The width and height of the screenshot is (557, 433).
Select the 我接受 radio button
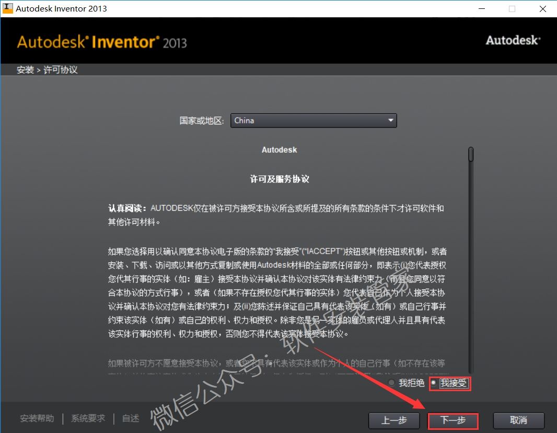434,383
